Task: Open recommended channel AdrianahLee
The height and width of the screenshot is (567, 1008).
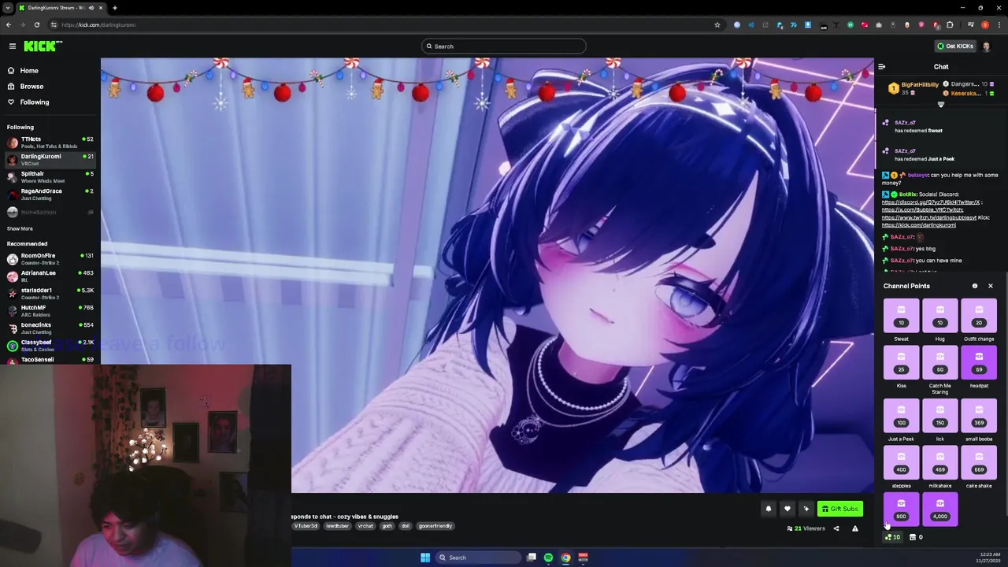Action: click(50, 276)
